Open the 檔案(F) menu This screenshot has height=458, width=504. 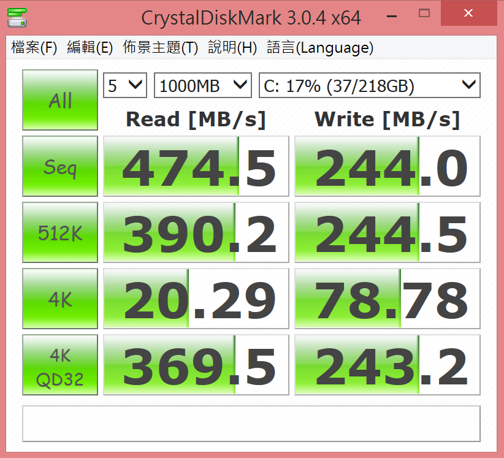click(34, 48)
